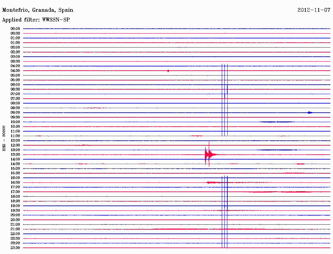Select the 12:00 time label

15,140
